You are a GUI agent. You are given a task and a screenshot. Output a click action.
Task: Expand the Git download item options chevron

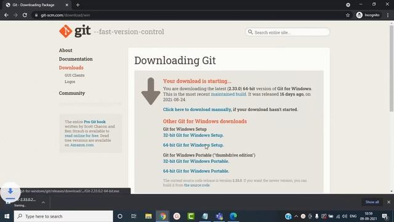point(43,202)
